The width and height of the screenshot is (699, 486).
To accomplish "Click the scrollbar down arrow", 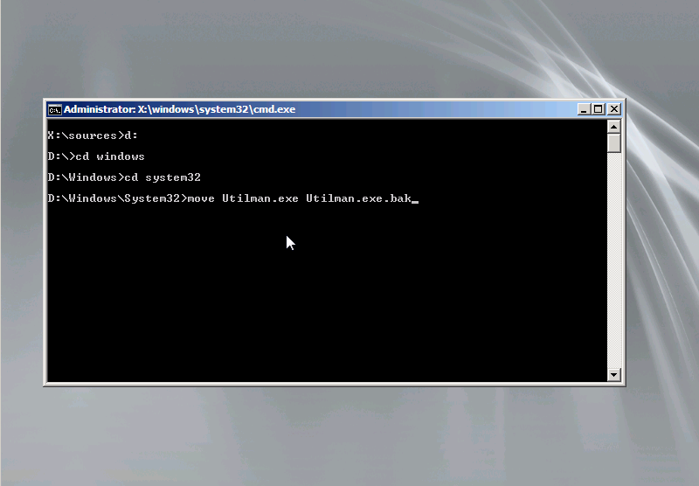I will (x=614, y=374).
